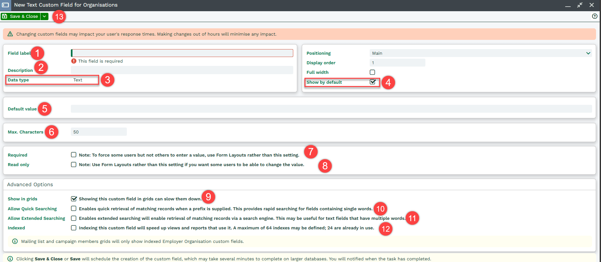Uncheck the Show by default checkbox
This screenshot has width=601, height=262.
[373, 82]
